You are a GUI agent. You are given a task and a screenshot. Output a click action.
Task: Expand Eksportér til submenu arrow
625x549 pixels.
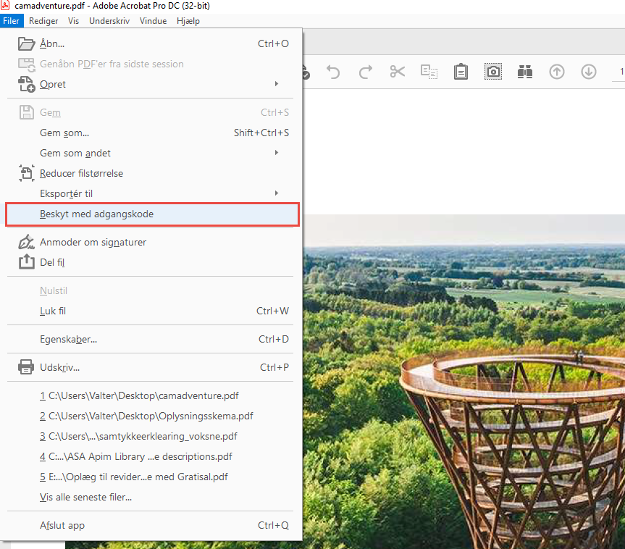tap(276, 193)
